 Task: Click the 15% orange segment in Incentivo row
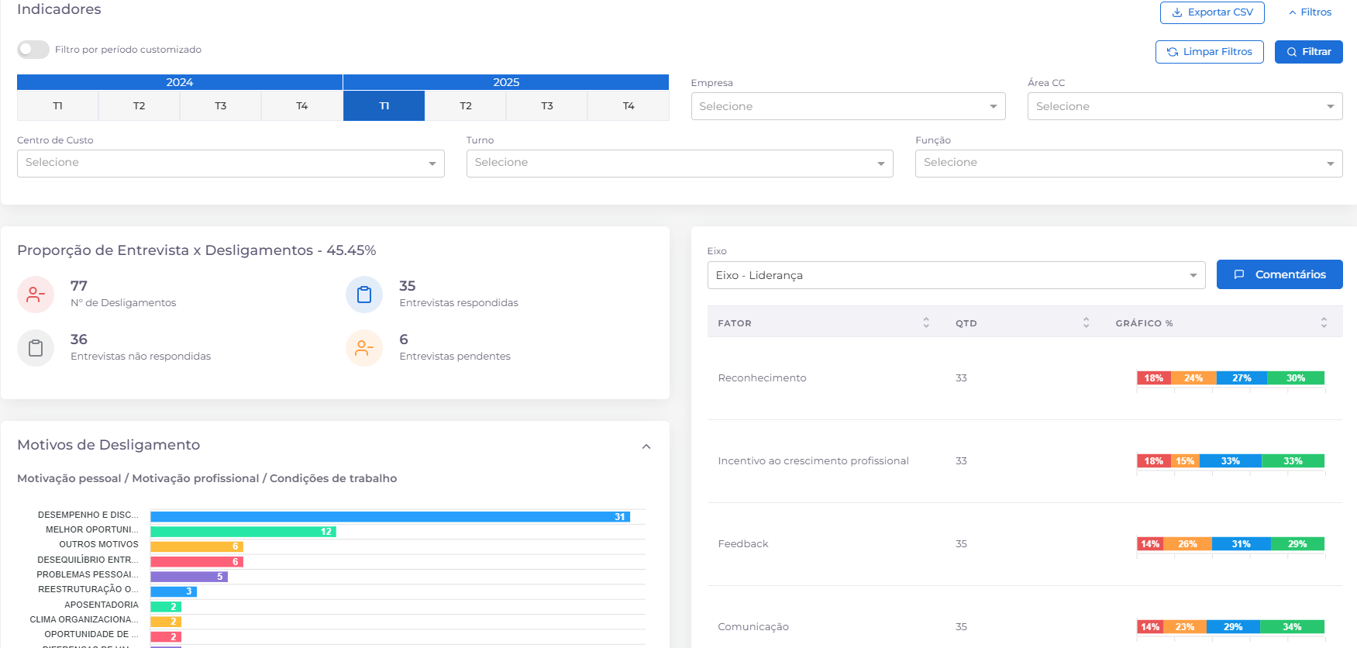point(1185,461)
